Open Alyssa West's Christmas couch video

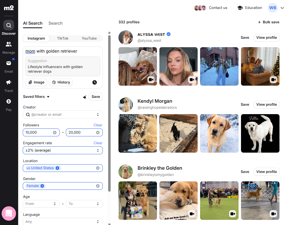(260, 66)
